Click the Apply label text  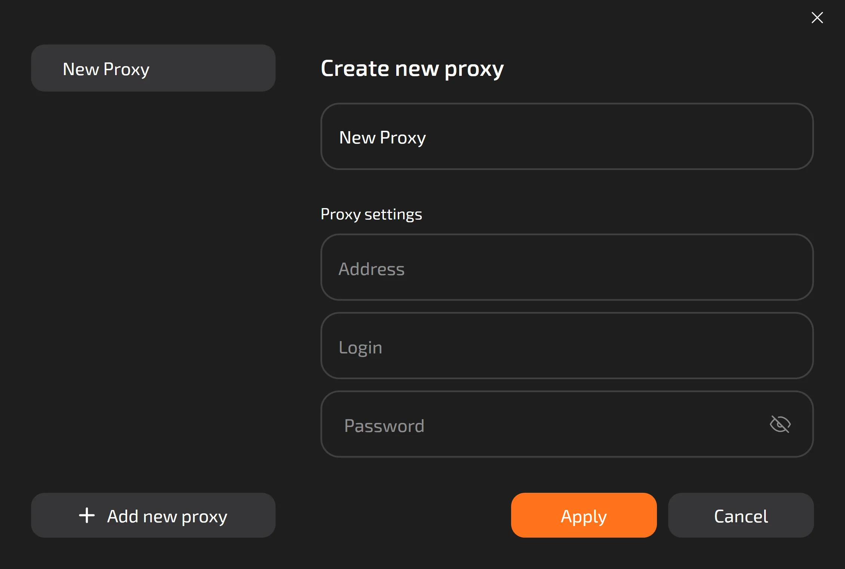[x=584, y=516]
